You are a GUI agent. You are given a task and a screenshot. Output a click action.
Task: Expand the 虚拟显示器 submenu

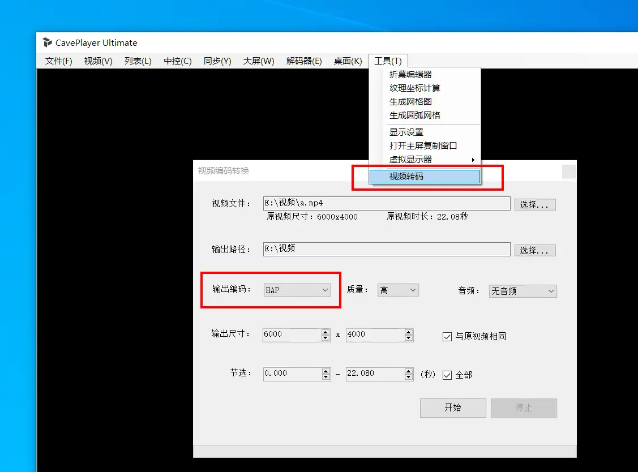425,160
